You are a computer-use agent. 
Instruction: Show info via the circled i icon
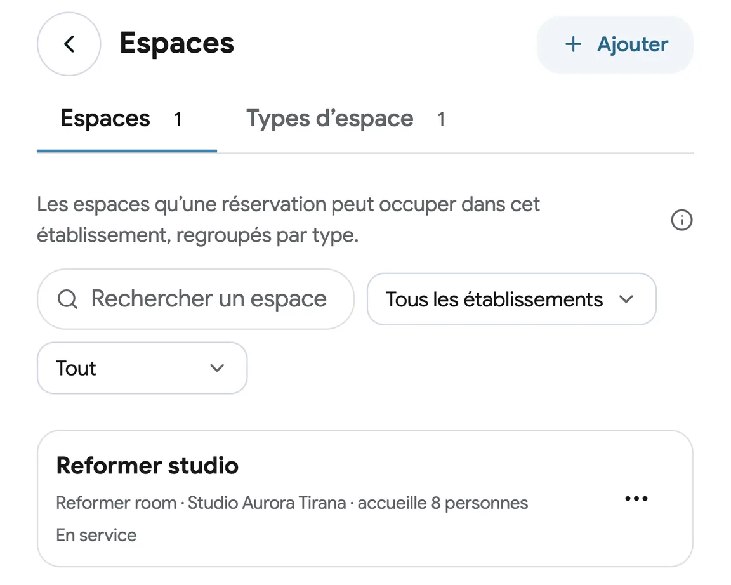click(682, 220)
